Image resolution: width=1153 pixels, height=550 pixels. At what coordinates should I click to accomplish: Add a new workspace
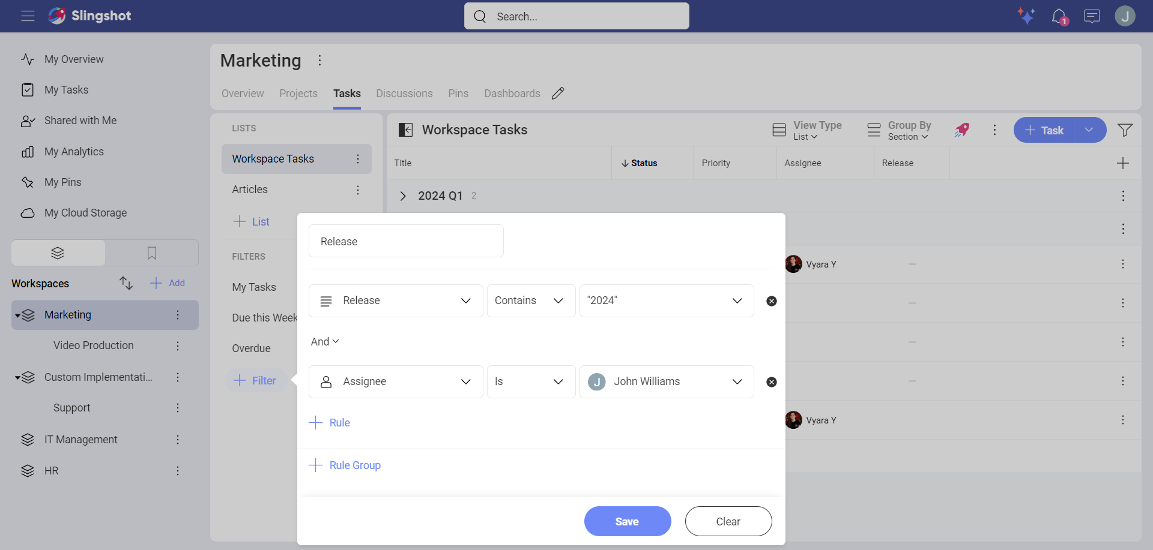click(x=168, y=283)
